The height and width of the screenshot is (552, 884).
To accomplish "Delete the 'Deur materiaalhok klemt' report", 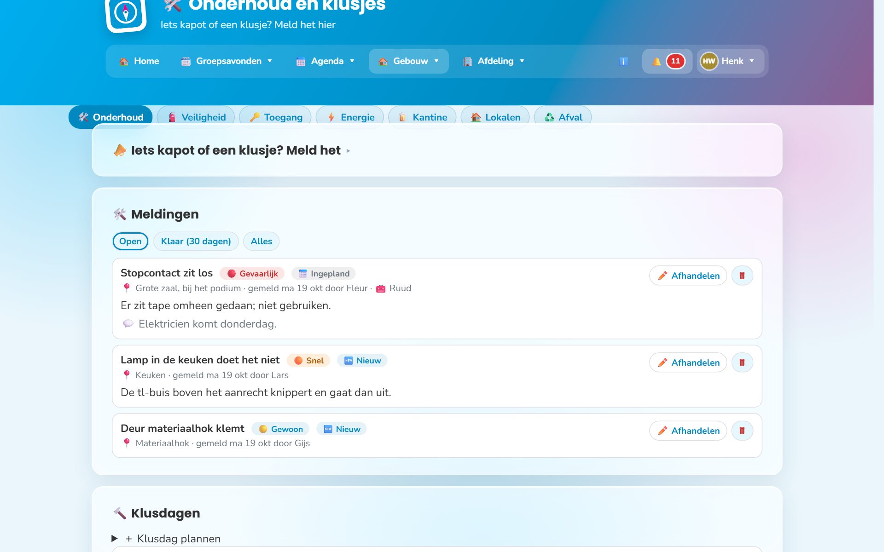I will coord(742,431).
